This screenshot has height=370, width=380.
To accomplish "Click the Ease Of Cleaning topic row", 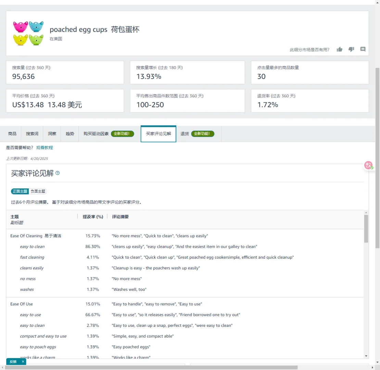I will [185, 236].
